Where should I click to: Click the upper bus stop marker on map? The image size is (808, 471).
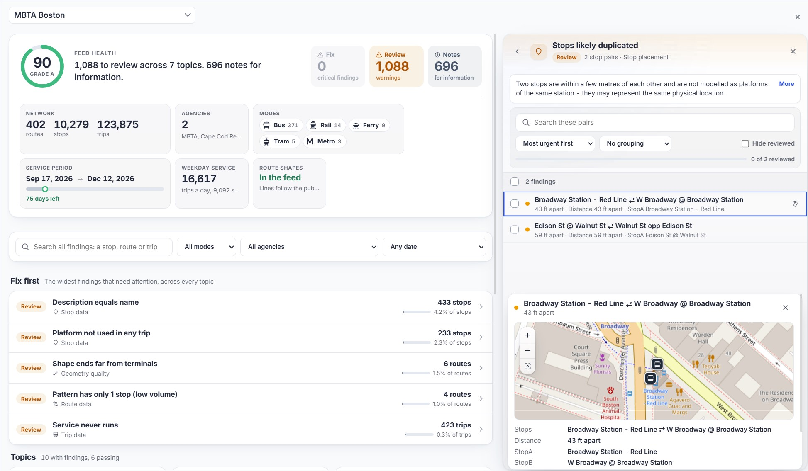click(657, 364)
